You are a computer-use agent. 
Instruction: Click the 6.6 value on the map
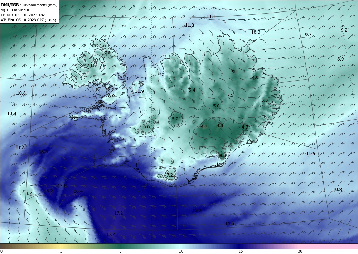click(x=146, y=127)
